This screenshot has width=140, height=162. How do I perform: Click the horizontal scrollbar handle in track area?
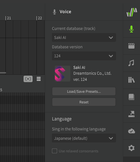pos(3,73)
